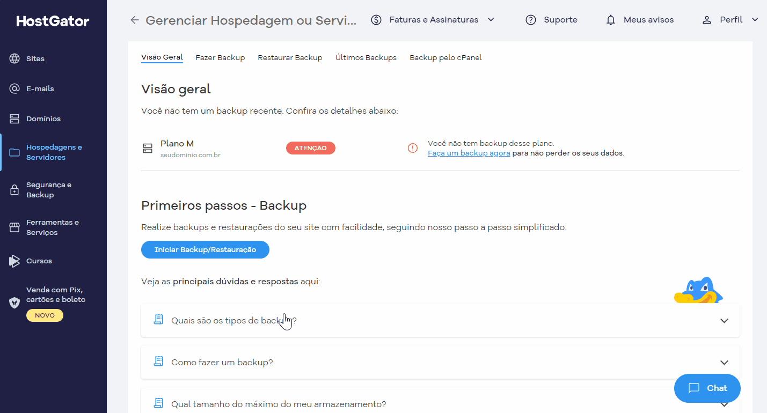Screen dimensions: 767x413
Task: Click the 'Visão geral' heading
Action: click(176, 89)
